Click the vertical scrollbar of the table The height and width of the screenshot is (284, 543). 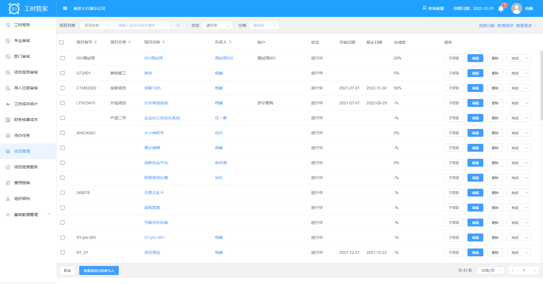[x=541, y=85]
